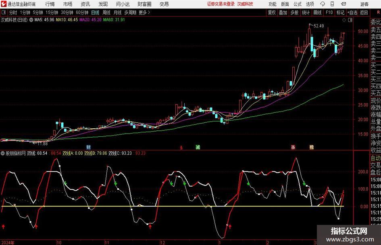Click the 游客 guest account button
This screenshot has height=245, width=381.
(364, 4)
